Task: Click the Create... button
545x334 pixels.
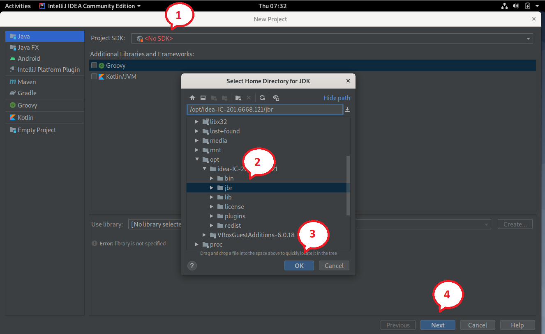Action: point(515,224)
